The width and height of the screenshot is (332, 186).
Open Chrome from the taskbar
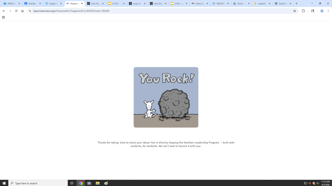point(81,183)
